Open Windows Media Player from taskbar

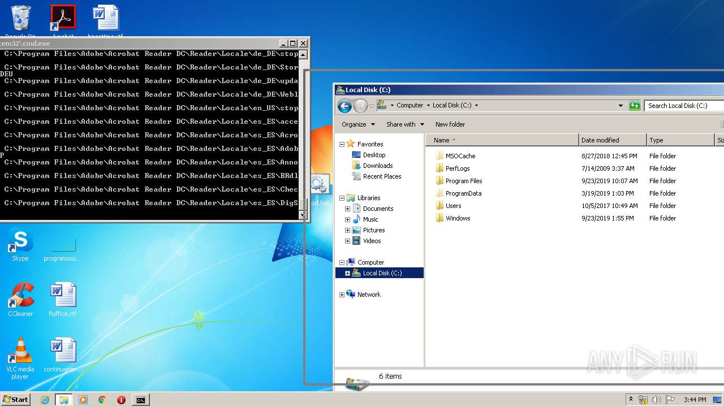pos(83,400)
